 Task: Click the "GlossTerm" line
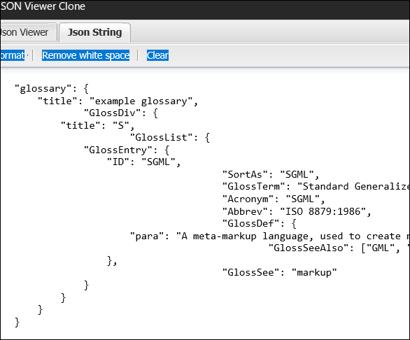(x=316, y=186)
